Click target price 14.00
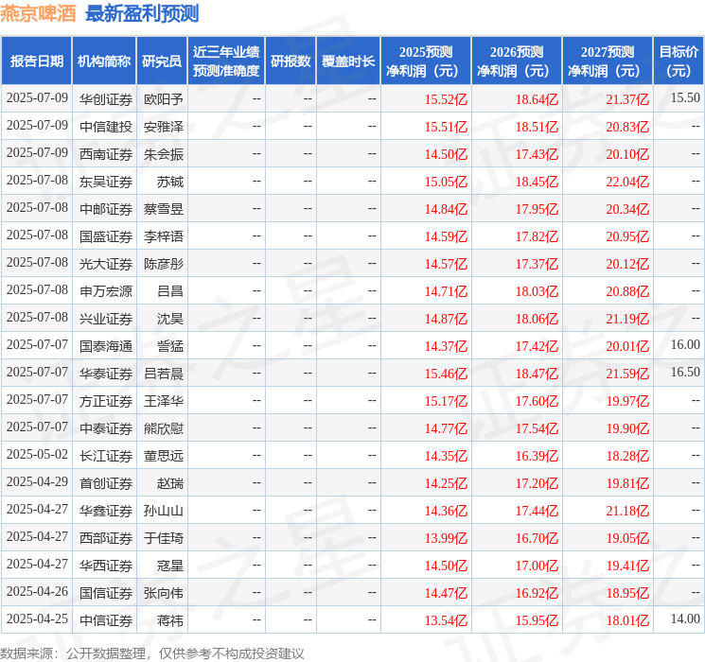Image resolution: width=705 pixels, height=662 pixels. pyautogui.click(x=685, y=618)
